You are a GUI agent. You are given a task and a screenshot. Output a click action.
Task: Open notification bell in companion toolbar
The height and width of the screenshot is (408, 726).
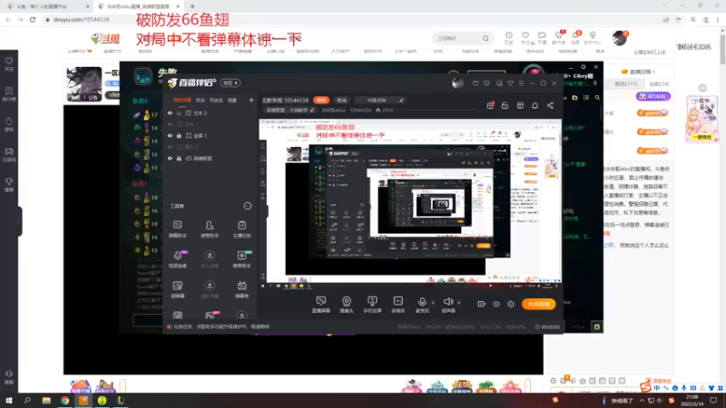pyautogui.click(x=535, y=105)
